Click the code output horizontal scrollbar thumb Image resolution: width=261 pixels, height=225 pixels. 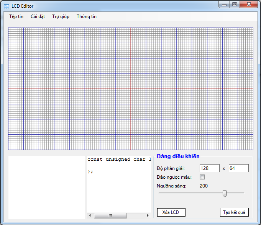110,215
